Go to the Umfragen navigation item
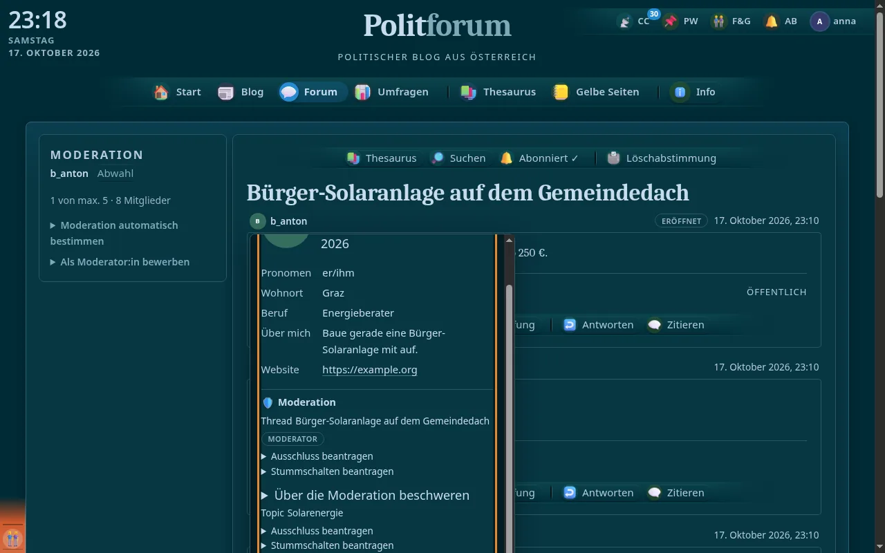This screenshot has height=553, width=885. click(x=391, y=92)
